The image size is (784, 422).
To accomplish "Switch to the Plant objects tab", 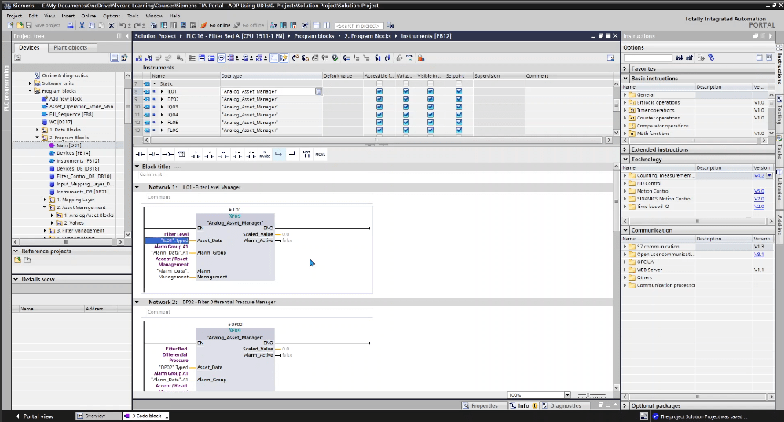I will coord(70,47).
